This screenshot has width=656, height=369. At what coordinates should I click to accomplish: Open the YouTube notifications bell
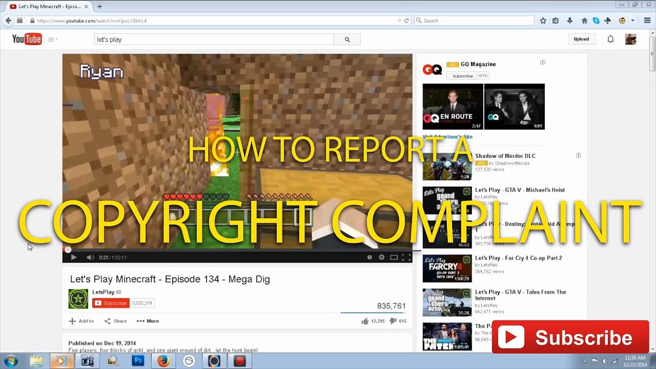(x=610, y=39)
